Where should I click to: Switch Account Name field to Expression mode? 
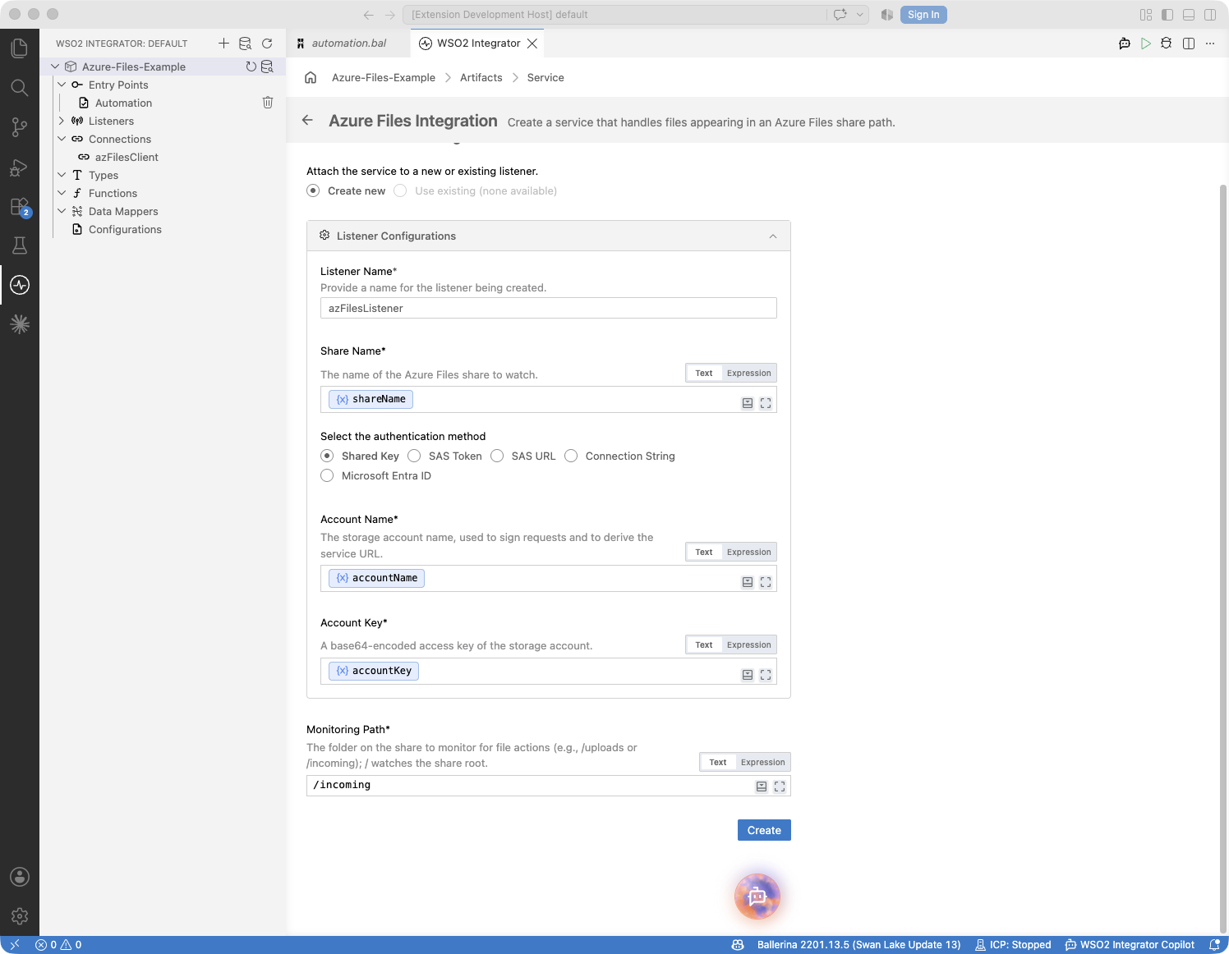click(x=749, y=552)
